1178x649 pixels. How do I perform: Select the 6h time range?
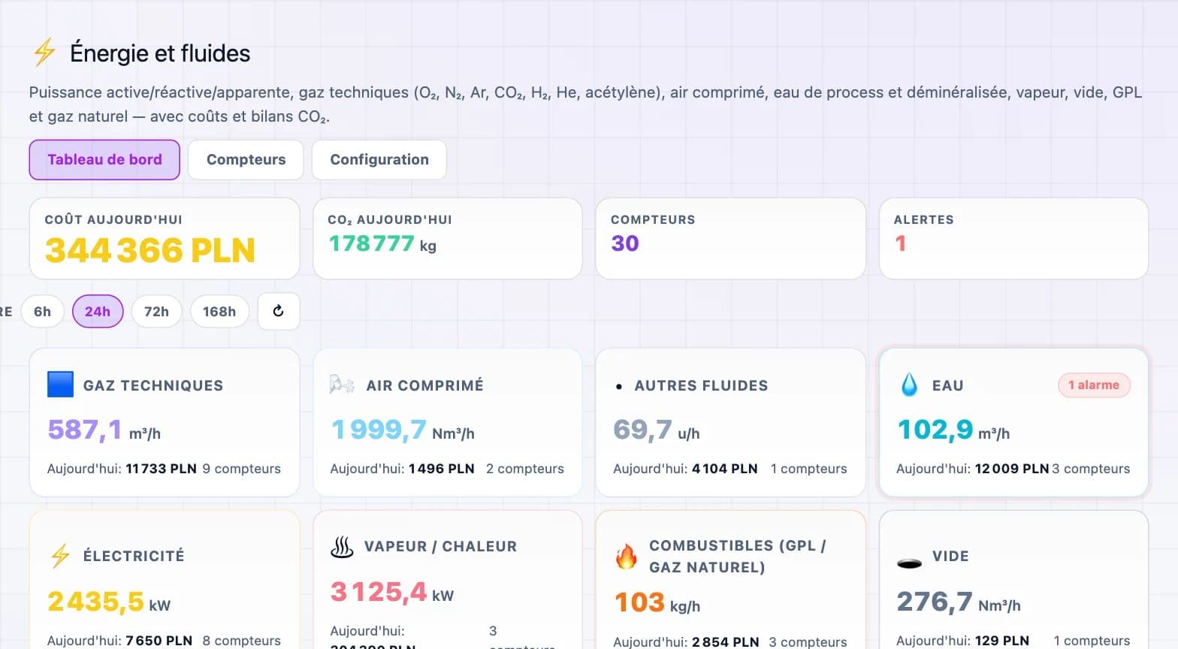(43, 311)
